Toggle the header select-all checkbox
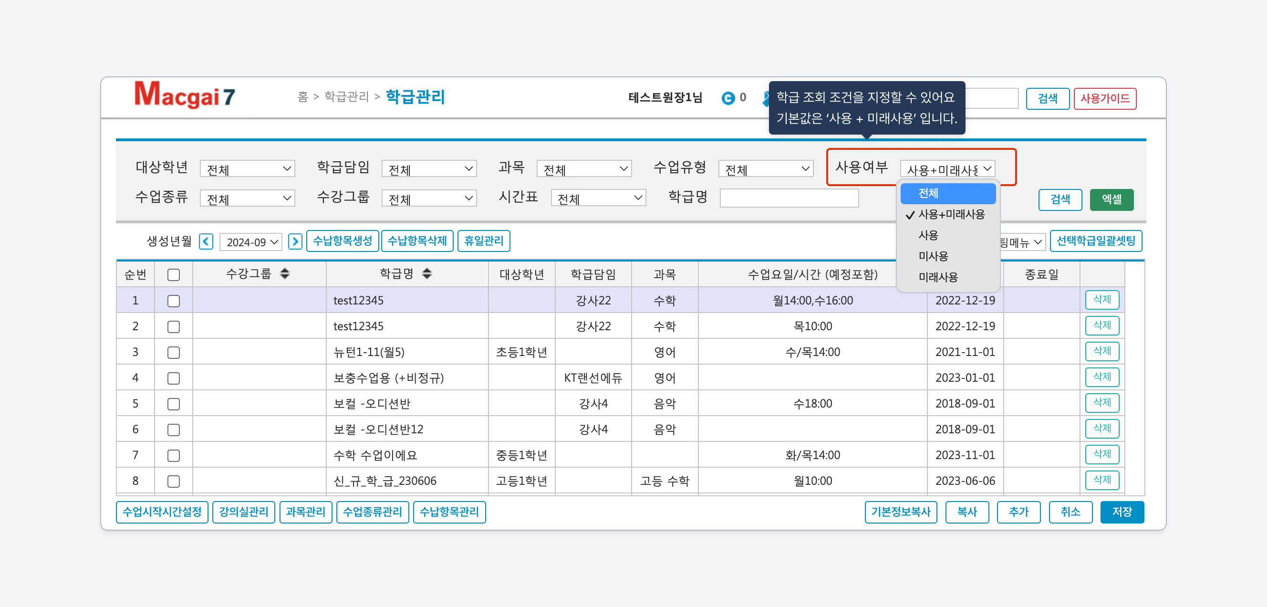This screenshot has width=1267, height=607. click(174, 275)
